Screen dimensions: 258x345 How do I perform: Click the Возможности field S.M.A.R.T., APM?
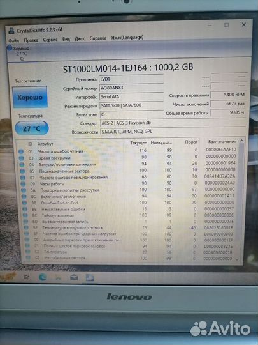point(173,132)
